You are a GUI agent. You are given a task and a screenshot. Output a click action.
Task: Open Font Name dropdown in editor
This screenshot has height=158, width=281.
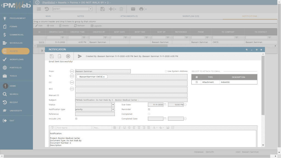click(x=74, y=128)
